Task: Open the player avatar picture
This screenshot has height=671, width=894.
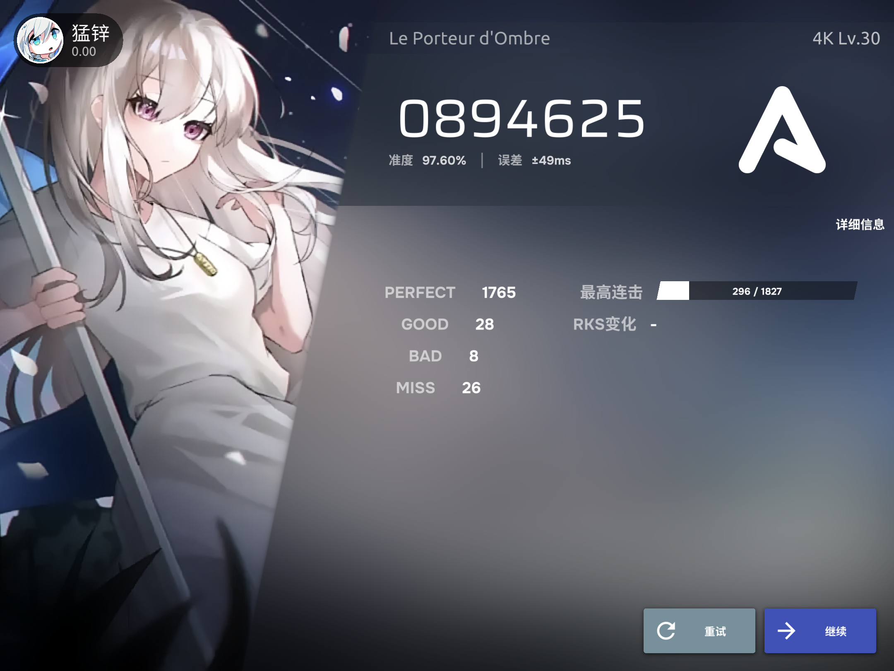Action: [x=40, y=40]
